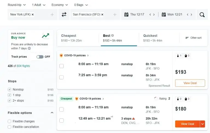Open departure date calendar icon Thu 12/17
Viewport: 210px width, 133px height.
point(126,14)
